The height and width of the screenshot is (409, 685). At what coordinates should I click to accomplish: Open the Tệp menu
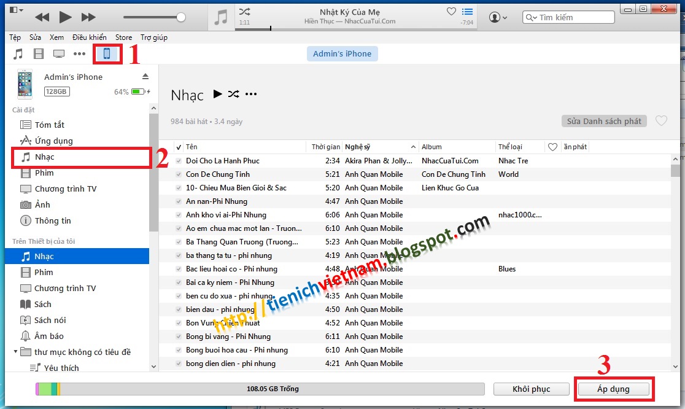tap(15, 37)
